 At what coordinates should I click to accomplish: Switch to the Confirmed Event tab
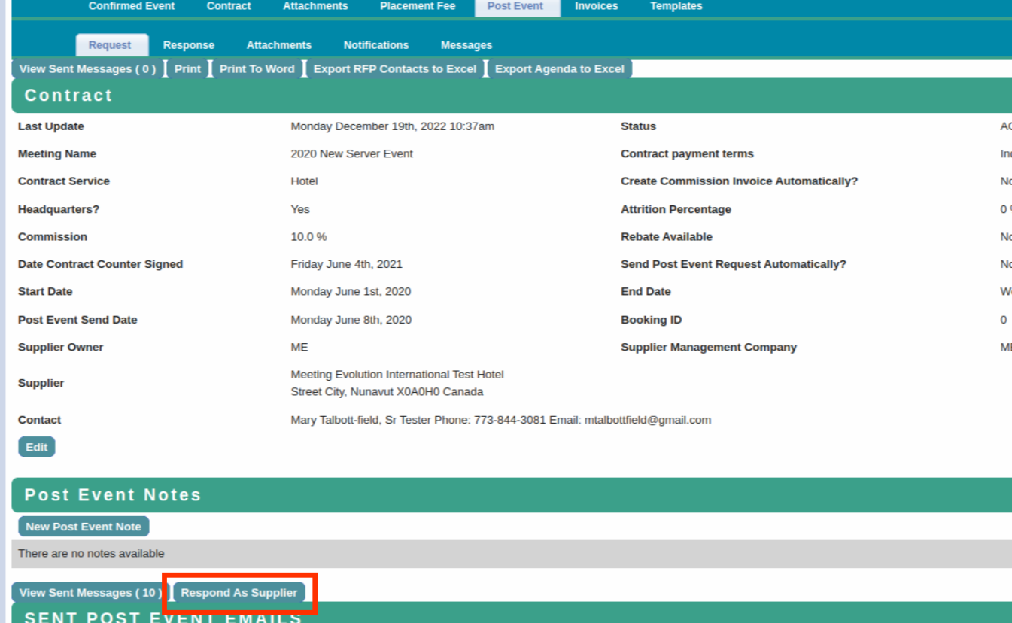[x=131, y=6]
